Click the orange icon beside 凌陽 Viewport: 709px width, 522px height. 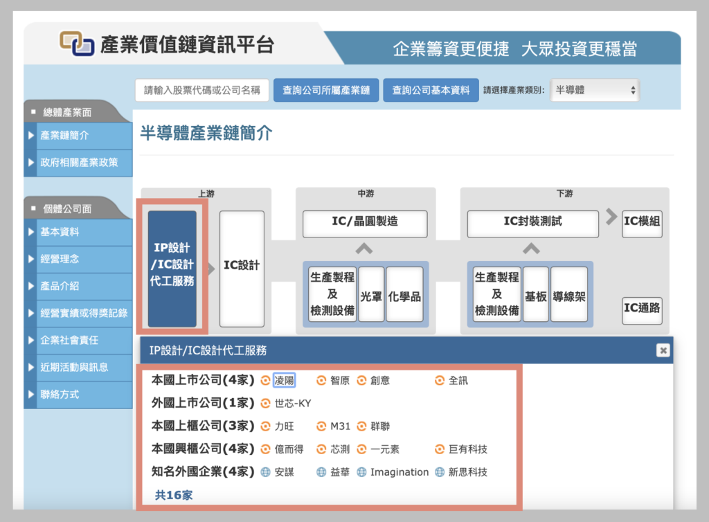(265, 381)
